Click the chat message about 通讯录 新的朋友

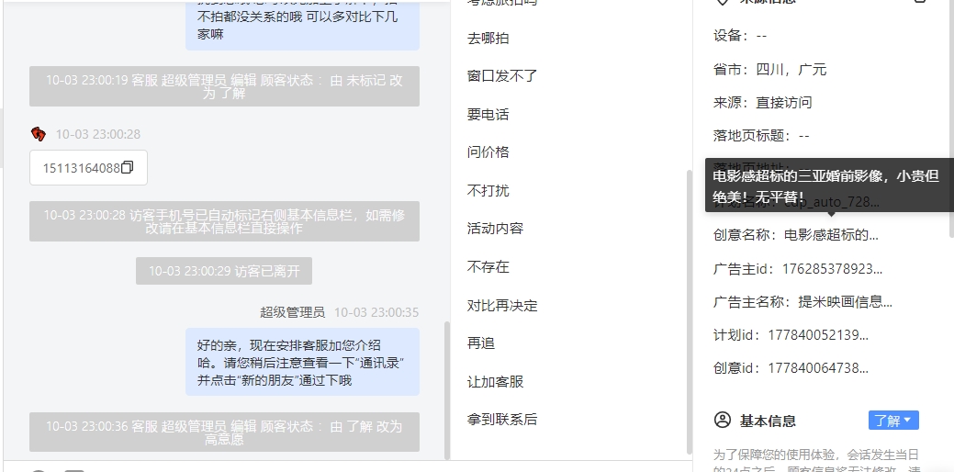pos(302,363)
